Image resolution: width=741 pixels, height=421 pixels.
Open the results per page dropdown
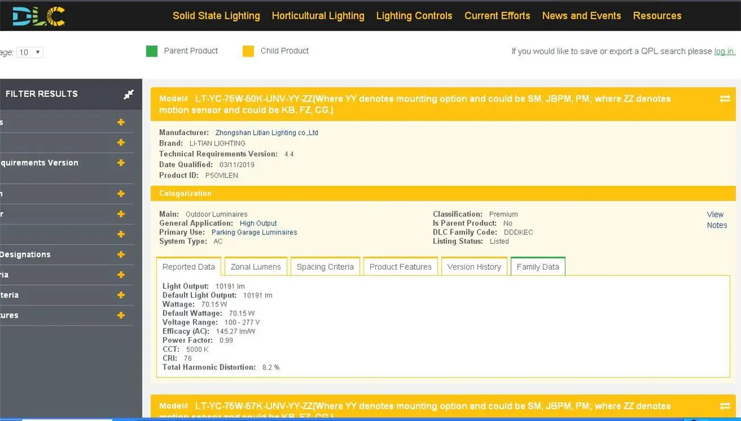pos(30,52)
